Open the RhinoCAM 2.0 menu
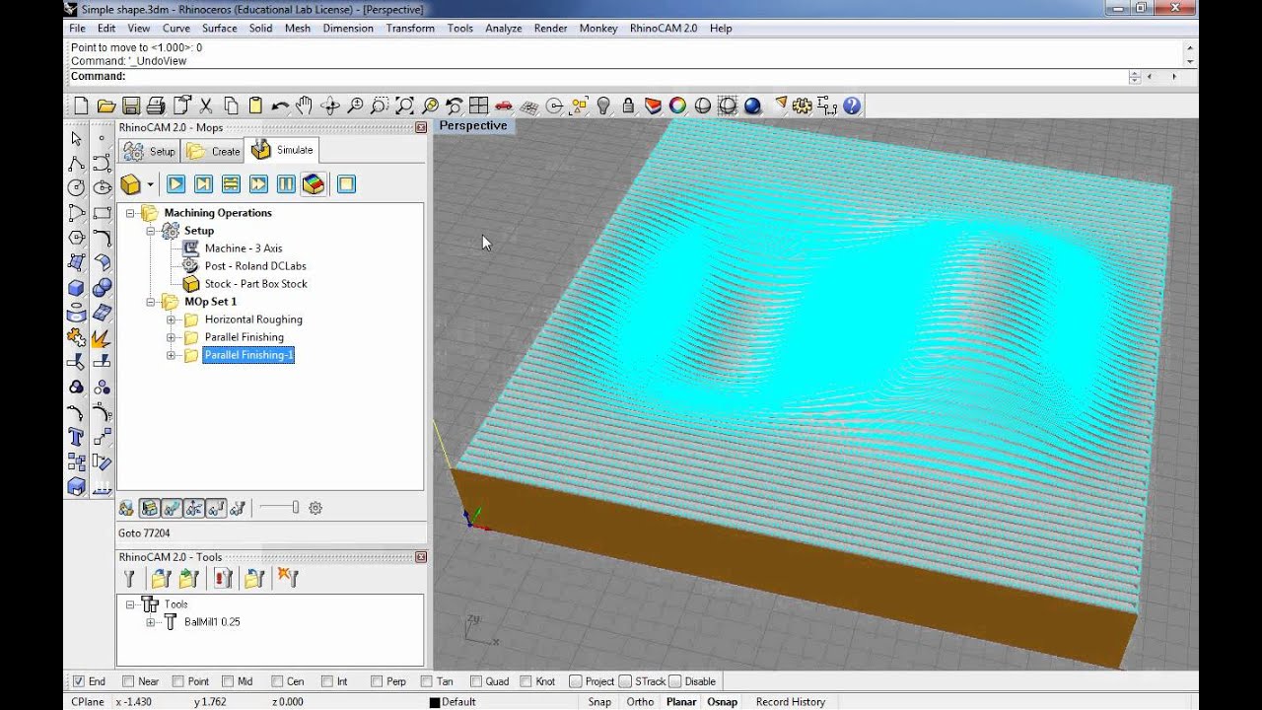This screenshot has height=710, width=1262. point(663,29)
